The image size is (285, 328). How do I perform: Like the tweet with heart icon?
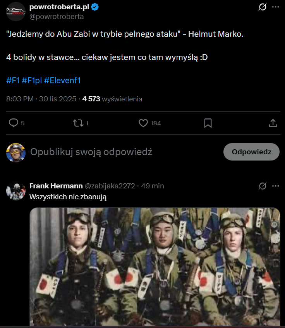coord(143,123)
